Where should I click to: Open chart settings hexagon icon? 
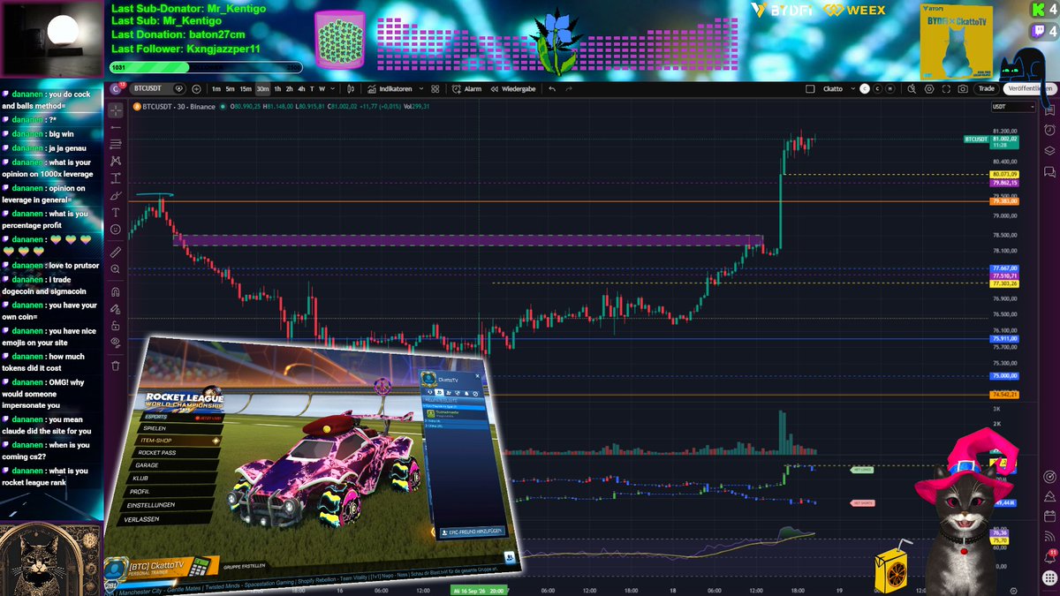(929, 89)
